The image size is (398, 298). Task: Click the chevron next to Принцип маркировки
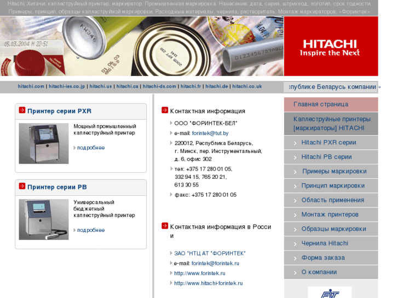click(x=295, y=186)
